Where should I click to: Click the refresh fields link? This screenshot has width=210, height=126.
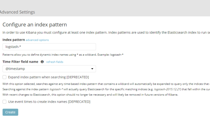(x=55, y=62)
